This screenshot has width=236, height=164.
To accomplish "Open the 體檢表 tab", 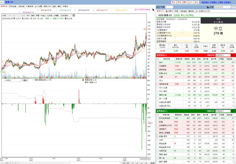I will point(191,11).
